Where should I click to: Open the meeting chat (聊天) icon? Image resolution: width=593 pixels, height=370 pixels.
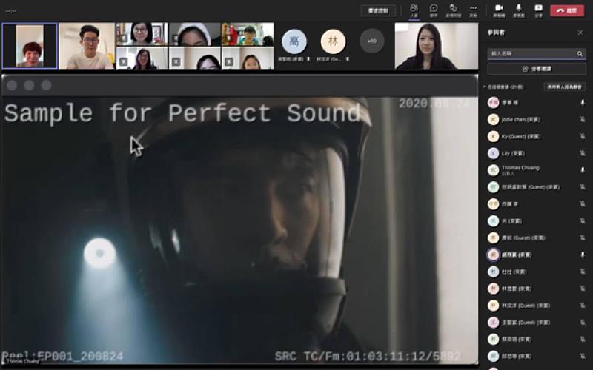point(434,10)
